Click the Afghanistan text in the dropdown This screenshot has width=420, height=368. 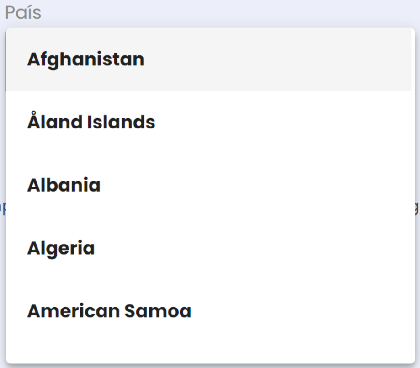(x=86, y=59)
